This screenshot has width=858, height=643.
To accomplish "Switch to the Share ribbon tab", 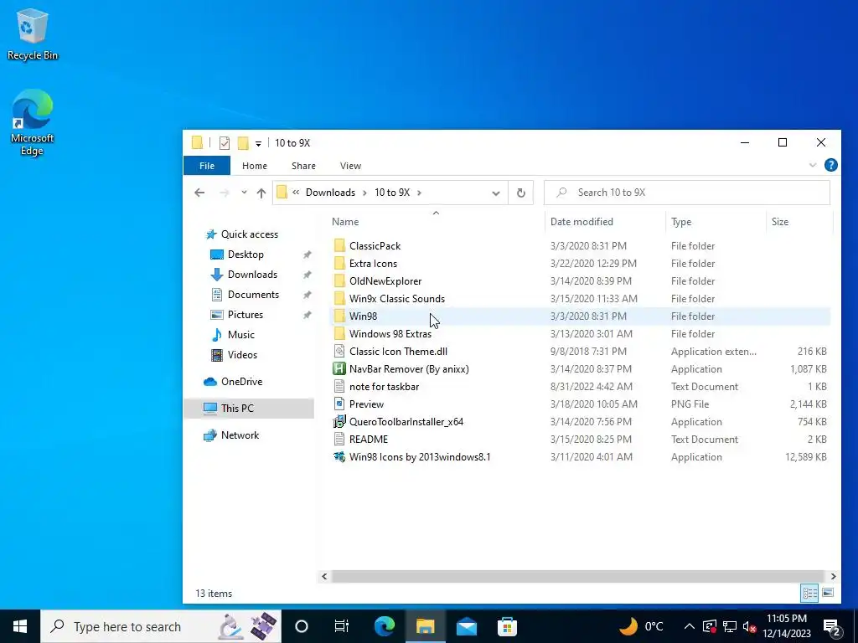I will pos(303,166).
